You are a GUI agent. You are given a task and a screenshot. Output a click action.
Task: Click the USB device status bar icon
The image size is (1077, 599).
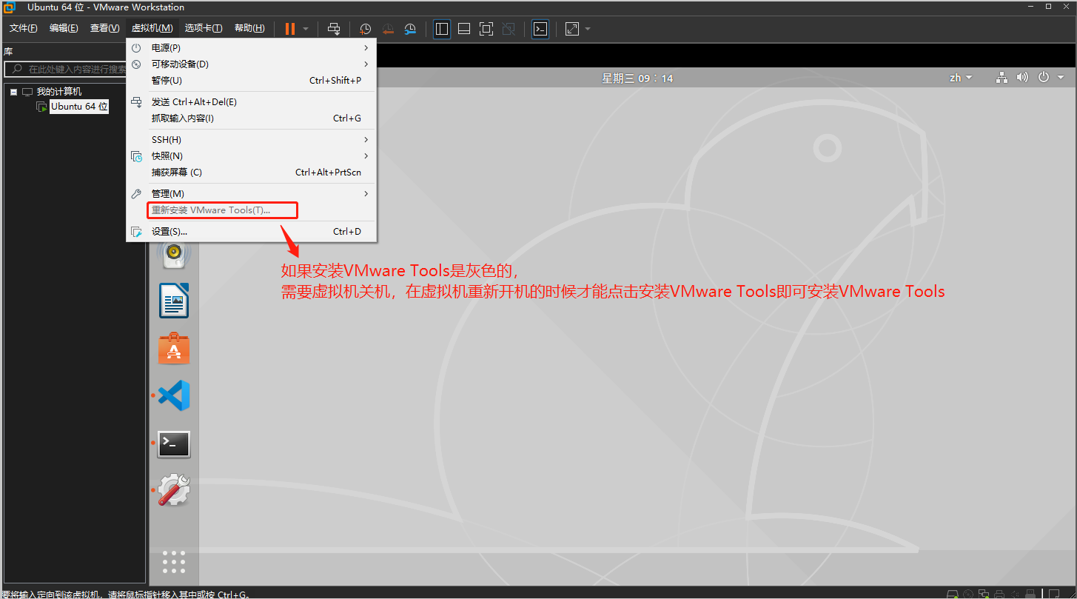1030,594
